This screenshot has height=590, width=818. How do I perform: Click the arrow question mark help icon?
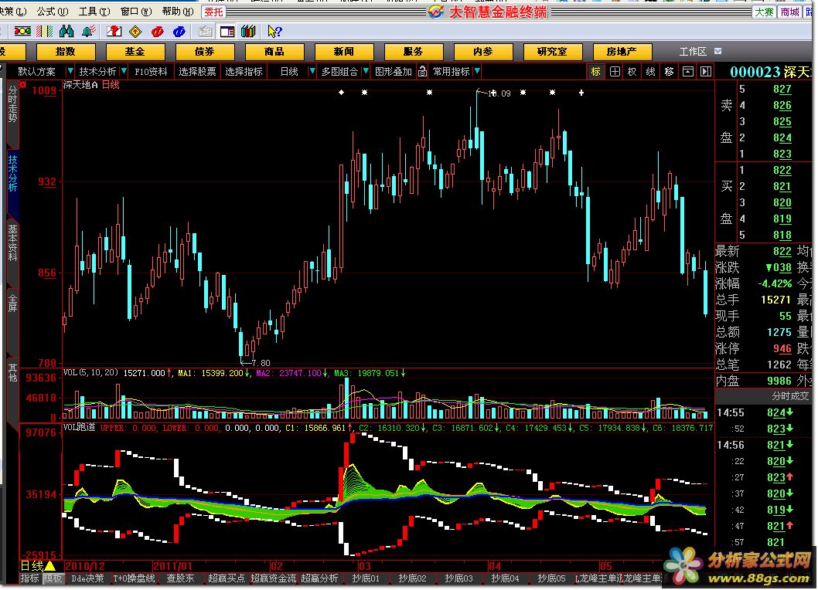point(274,31)
